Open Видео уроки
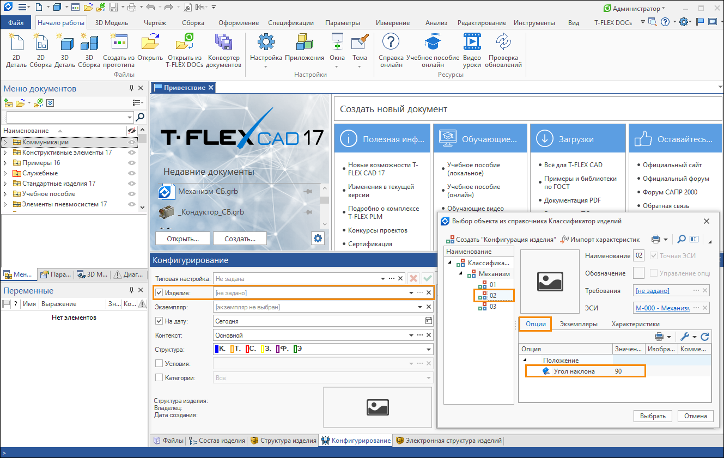This screenshot has height=458, width=724. pos(472,50)
